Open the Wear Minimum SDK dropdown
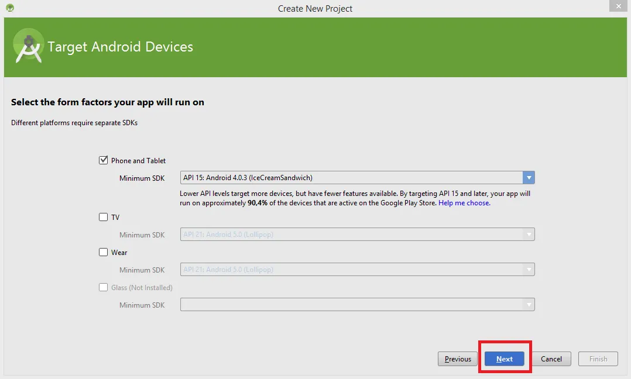 pos(357,270)
